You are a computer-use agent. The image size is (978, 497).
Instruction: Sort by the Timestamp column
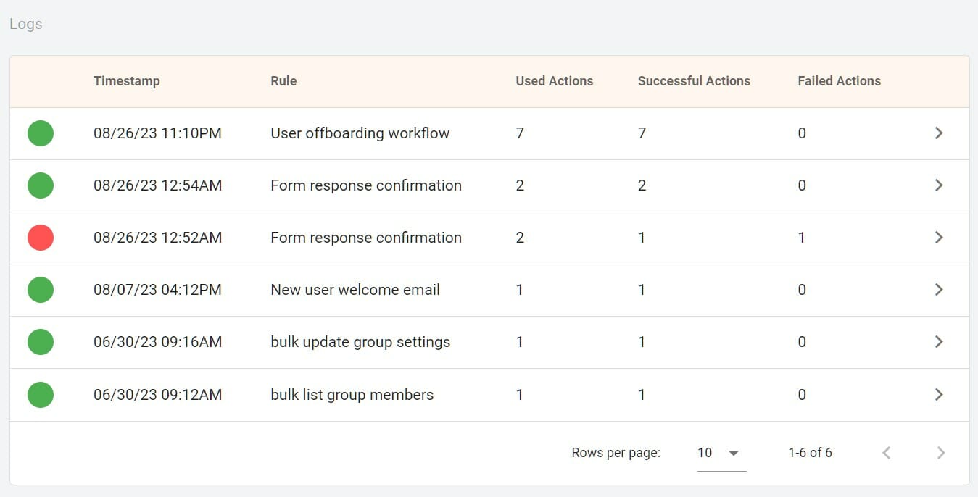126,80
